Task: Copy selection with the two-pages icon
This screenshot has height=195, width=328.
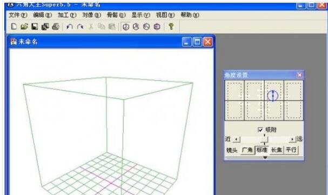Action: 102,26
